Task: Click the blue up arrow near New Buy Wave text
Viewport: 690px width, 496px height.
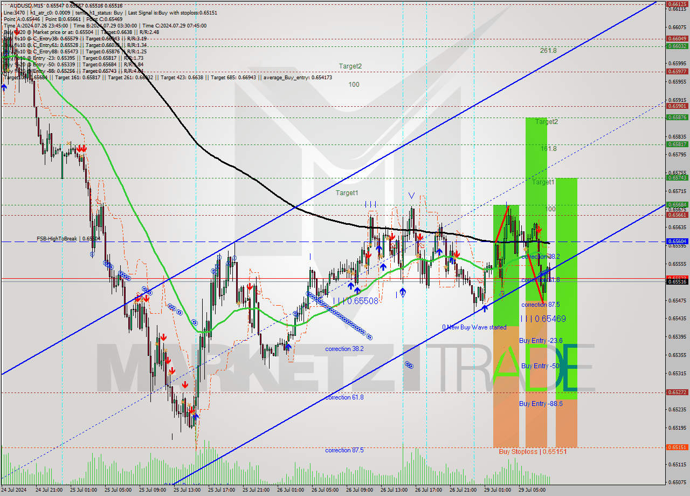Action: pyautogui.click(x=485, y=308)
